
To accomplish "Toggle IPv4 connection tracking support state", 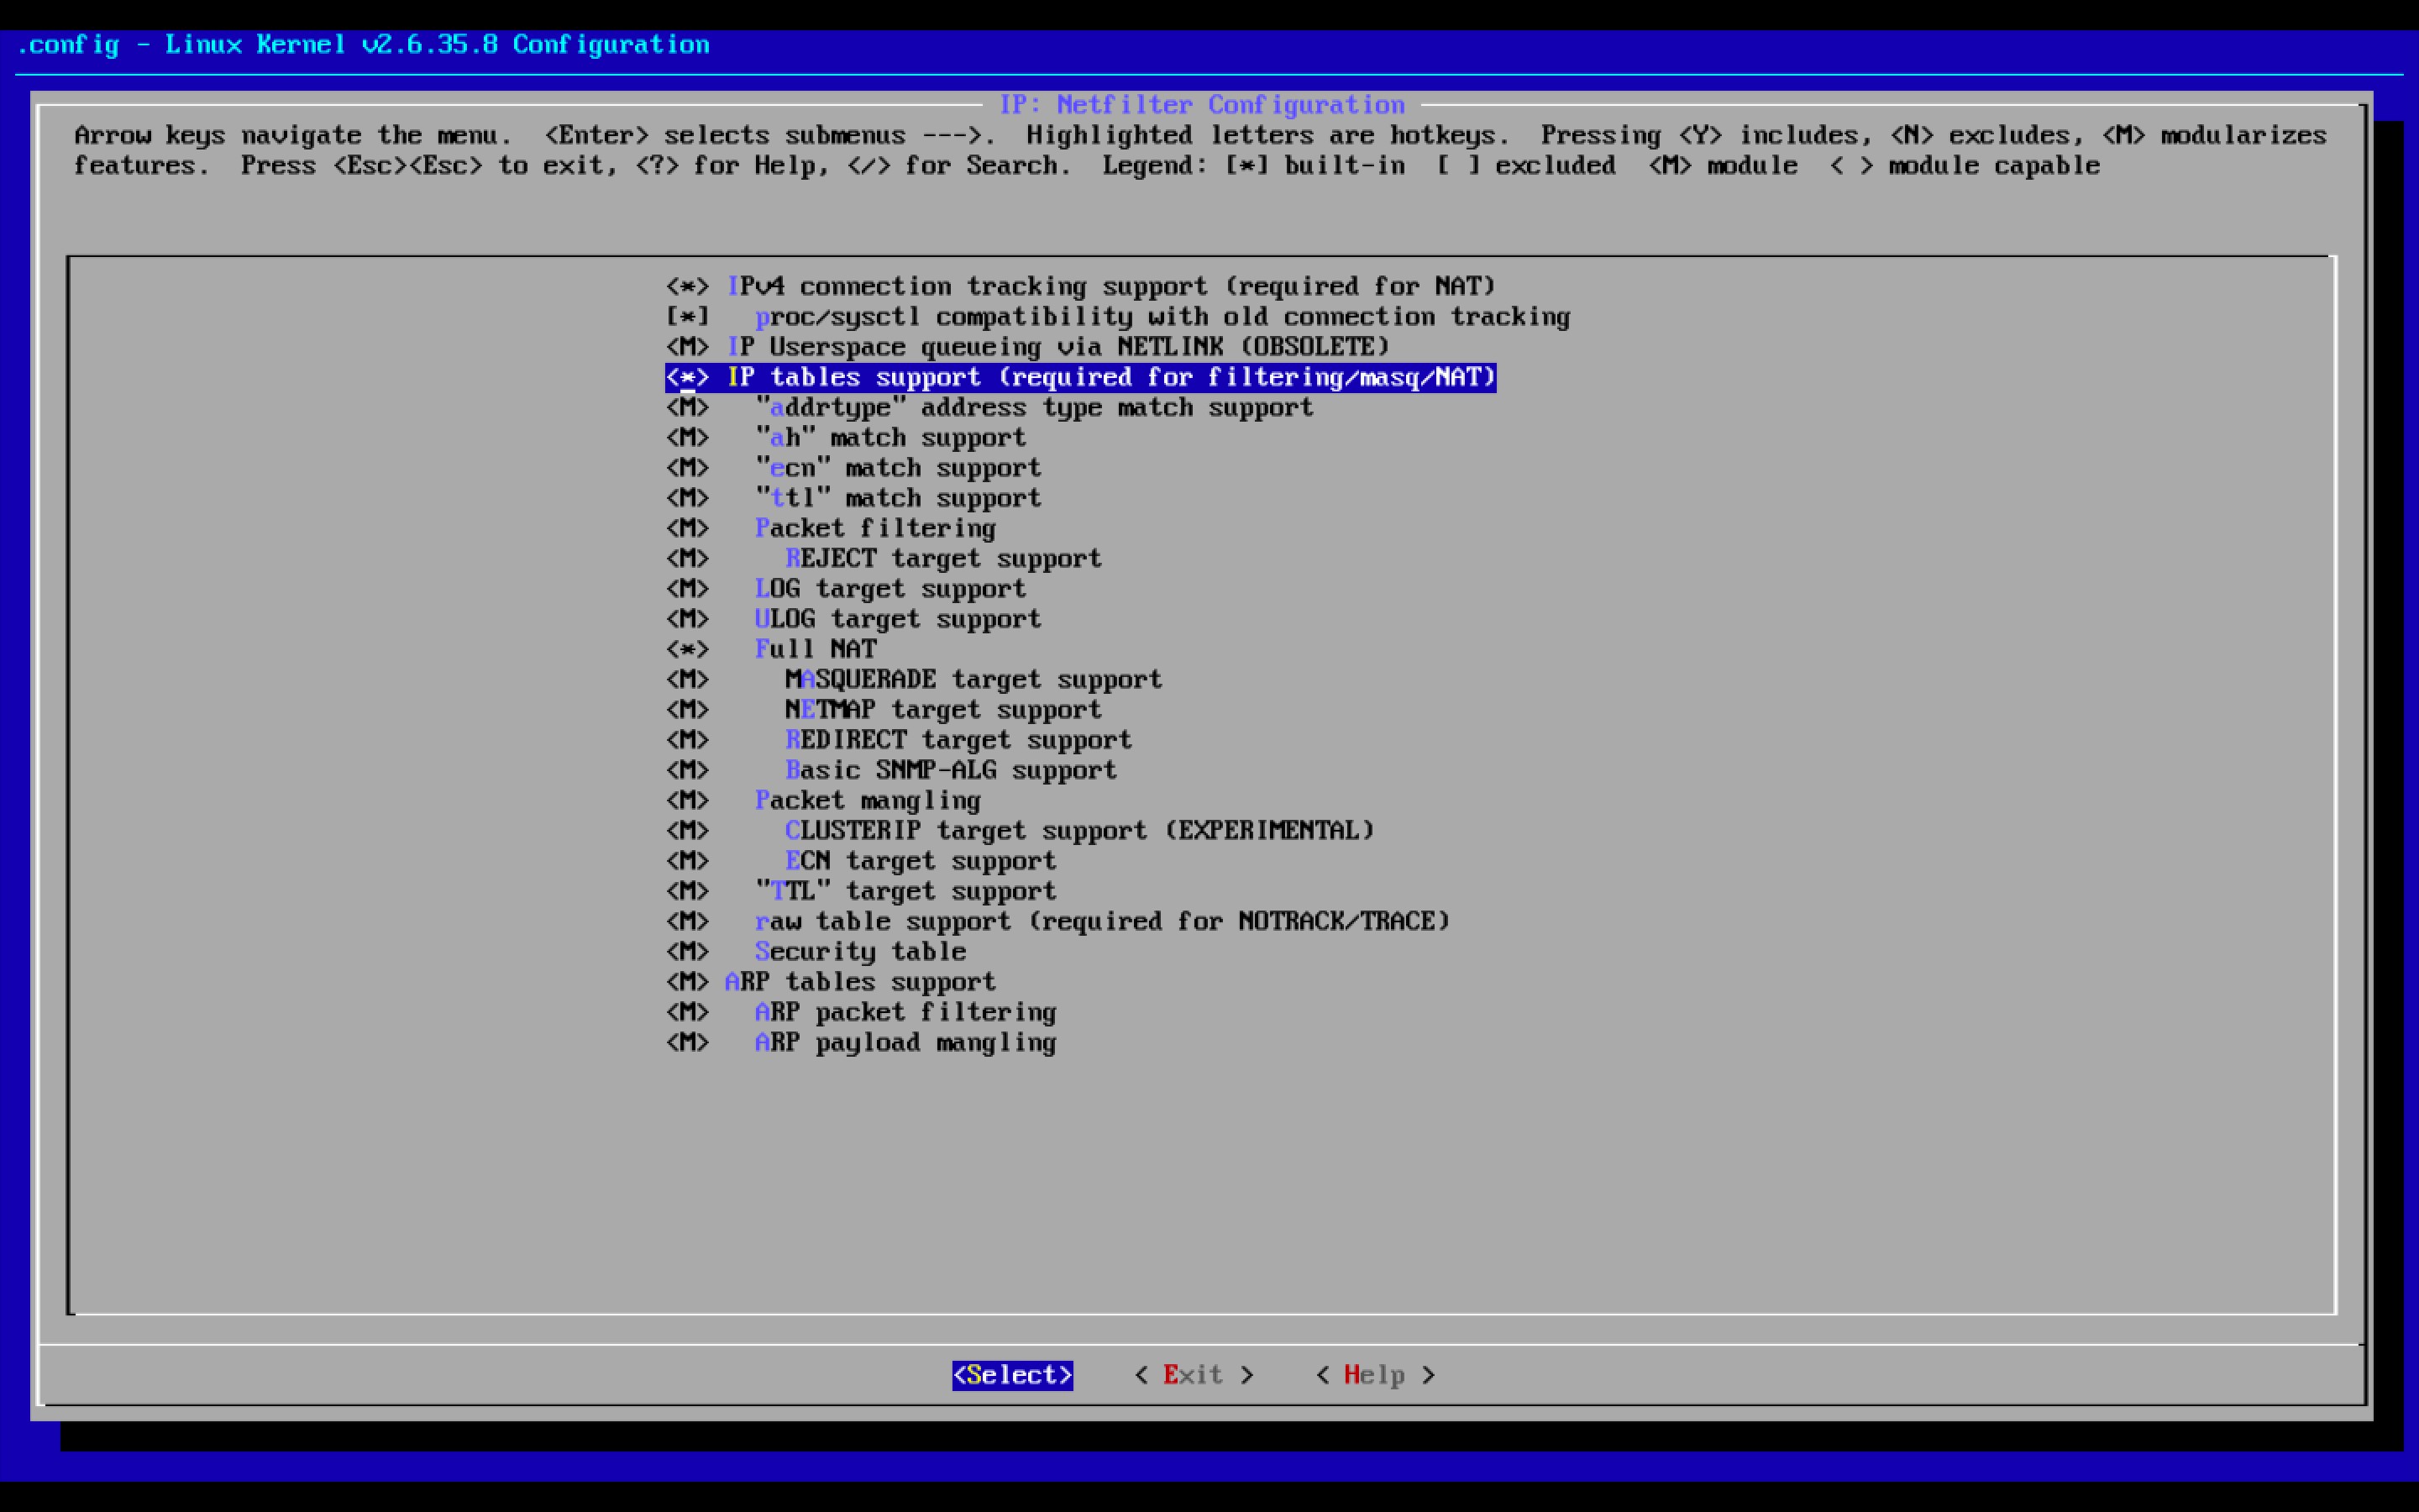I will pyautogui.click(x=688, y=287).
